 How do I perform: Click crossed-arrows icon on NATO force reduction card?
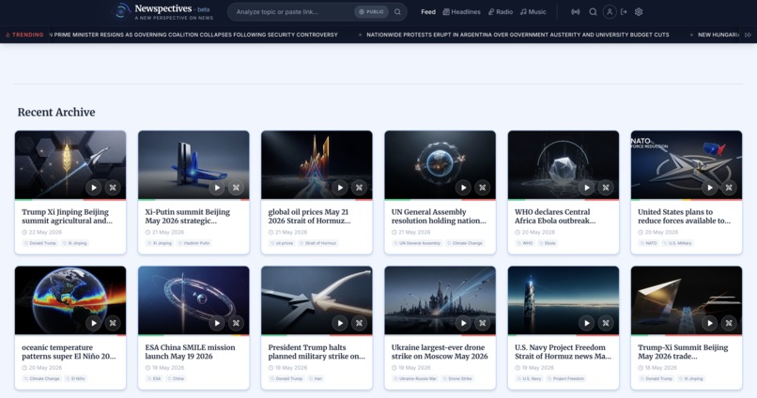point(729,188)
